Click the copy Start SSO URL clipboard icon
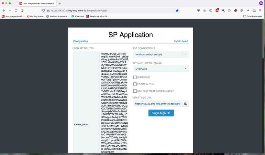 [x=185, y=104]
